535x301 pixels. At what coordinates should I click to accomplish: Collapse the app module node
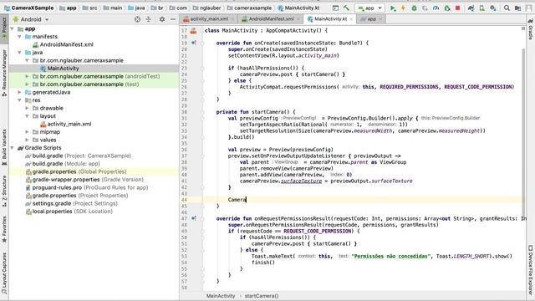tap(13, 29)
